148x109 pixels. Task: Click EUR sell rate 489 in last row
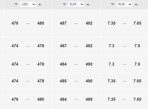89,99
